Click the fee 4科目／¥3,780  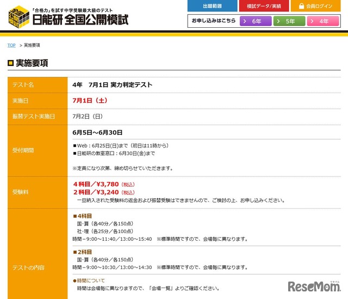(x=104, y=184)
